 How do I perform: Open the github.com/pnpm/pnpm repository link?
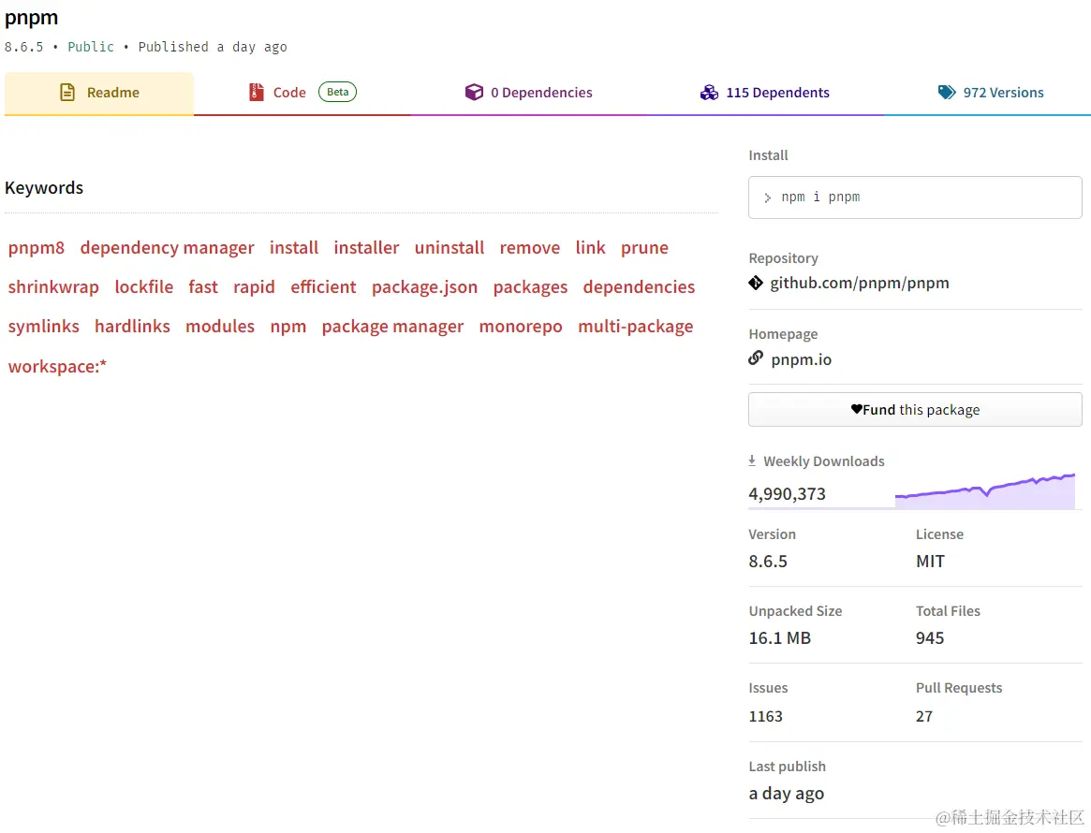coord(860,283)
